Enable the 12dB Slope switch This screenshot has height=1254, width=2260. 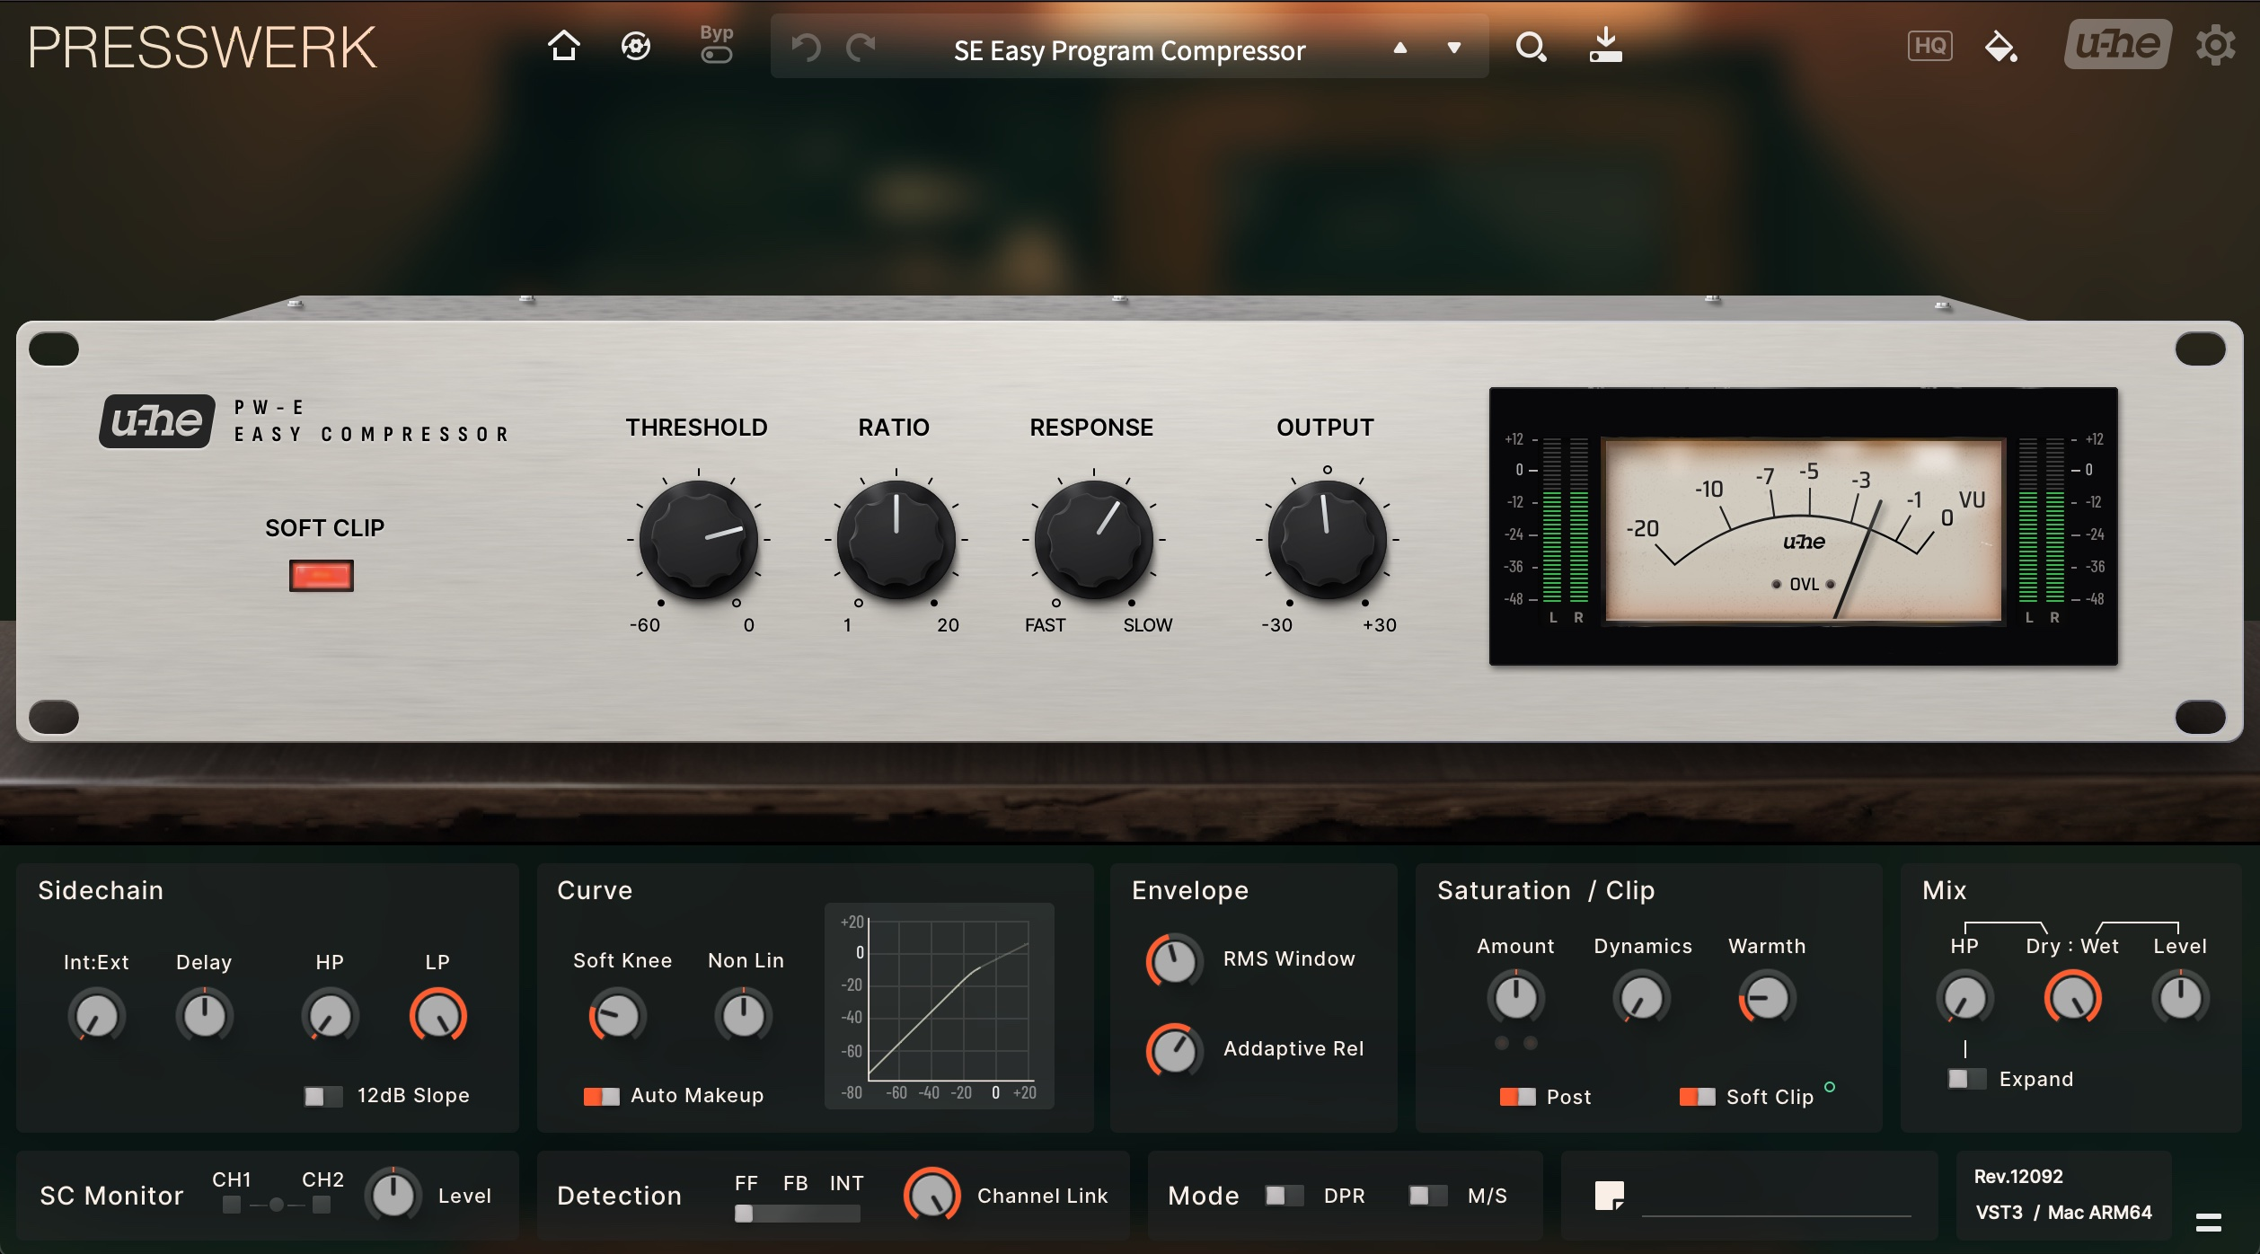click(322, 1096)
